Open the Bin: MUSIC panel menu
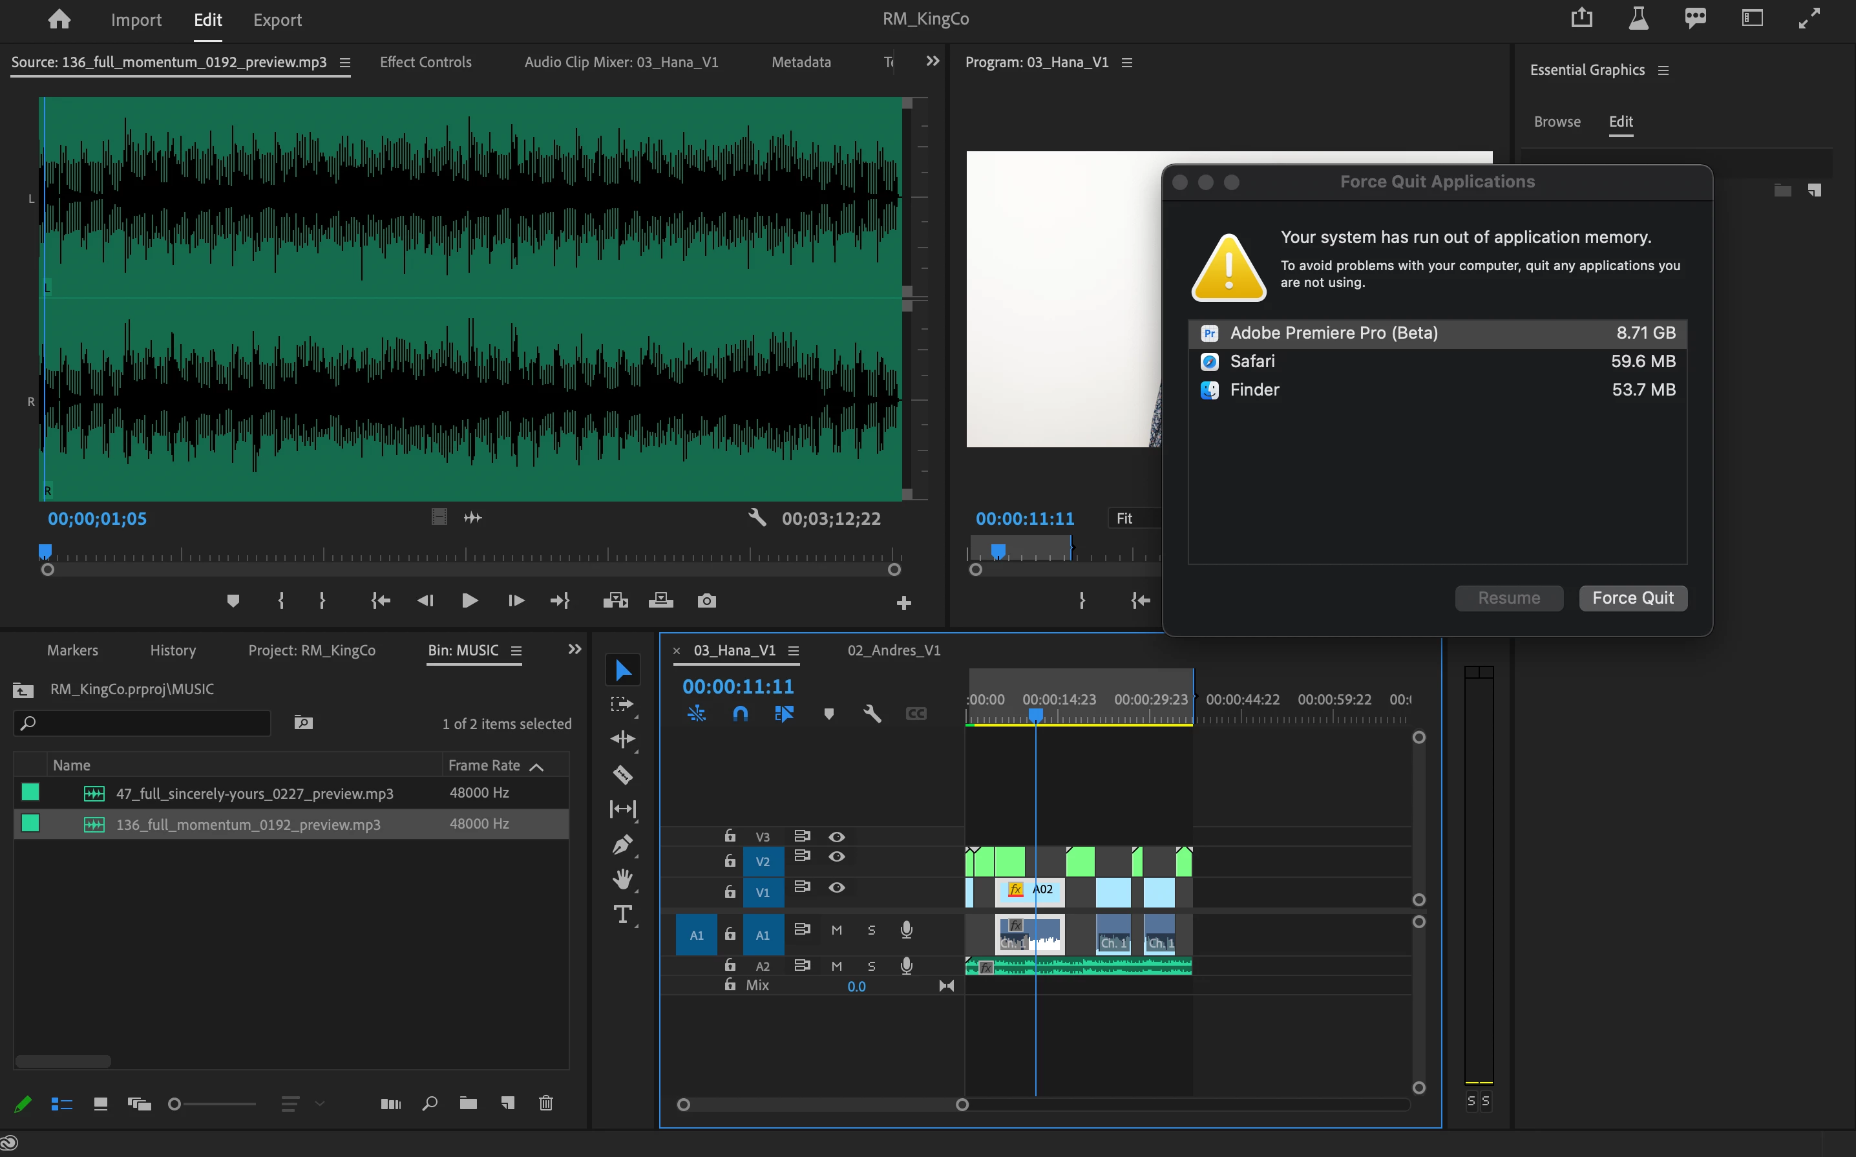This screenshot has width=1856, height=1157. point(516,650)
